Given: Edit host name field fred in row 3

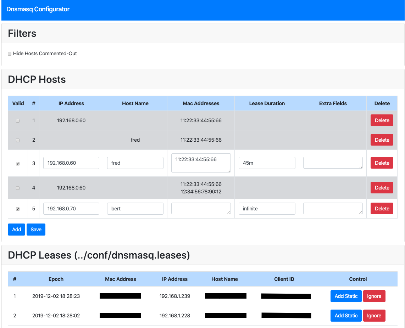Looking at the screenshot, I should coord(135,163).
